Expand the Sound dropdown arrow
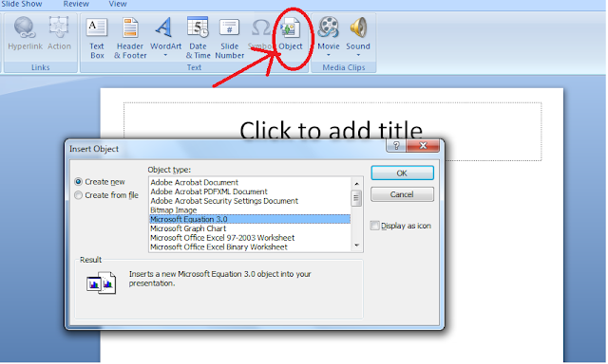This screenshot has height=364, width=608. tap(358, 55)
